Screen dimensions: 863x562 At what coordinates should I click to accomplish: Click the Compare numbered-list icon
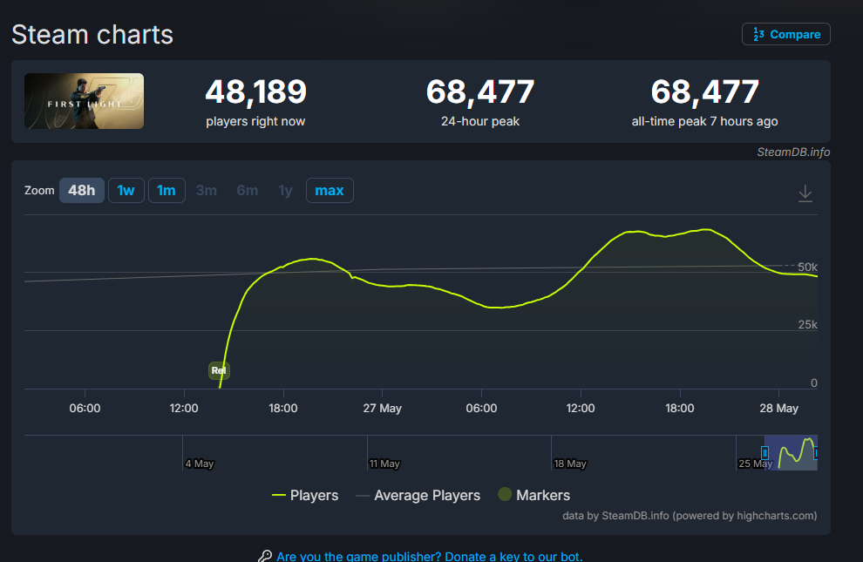(758, 34)
